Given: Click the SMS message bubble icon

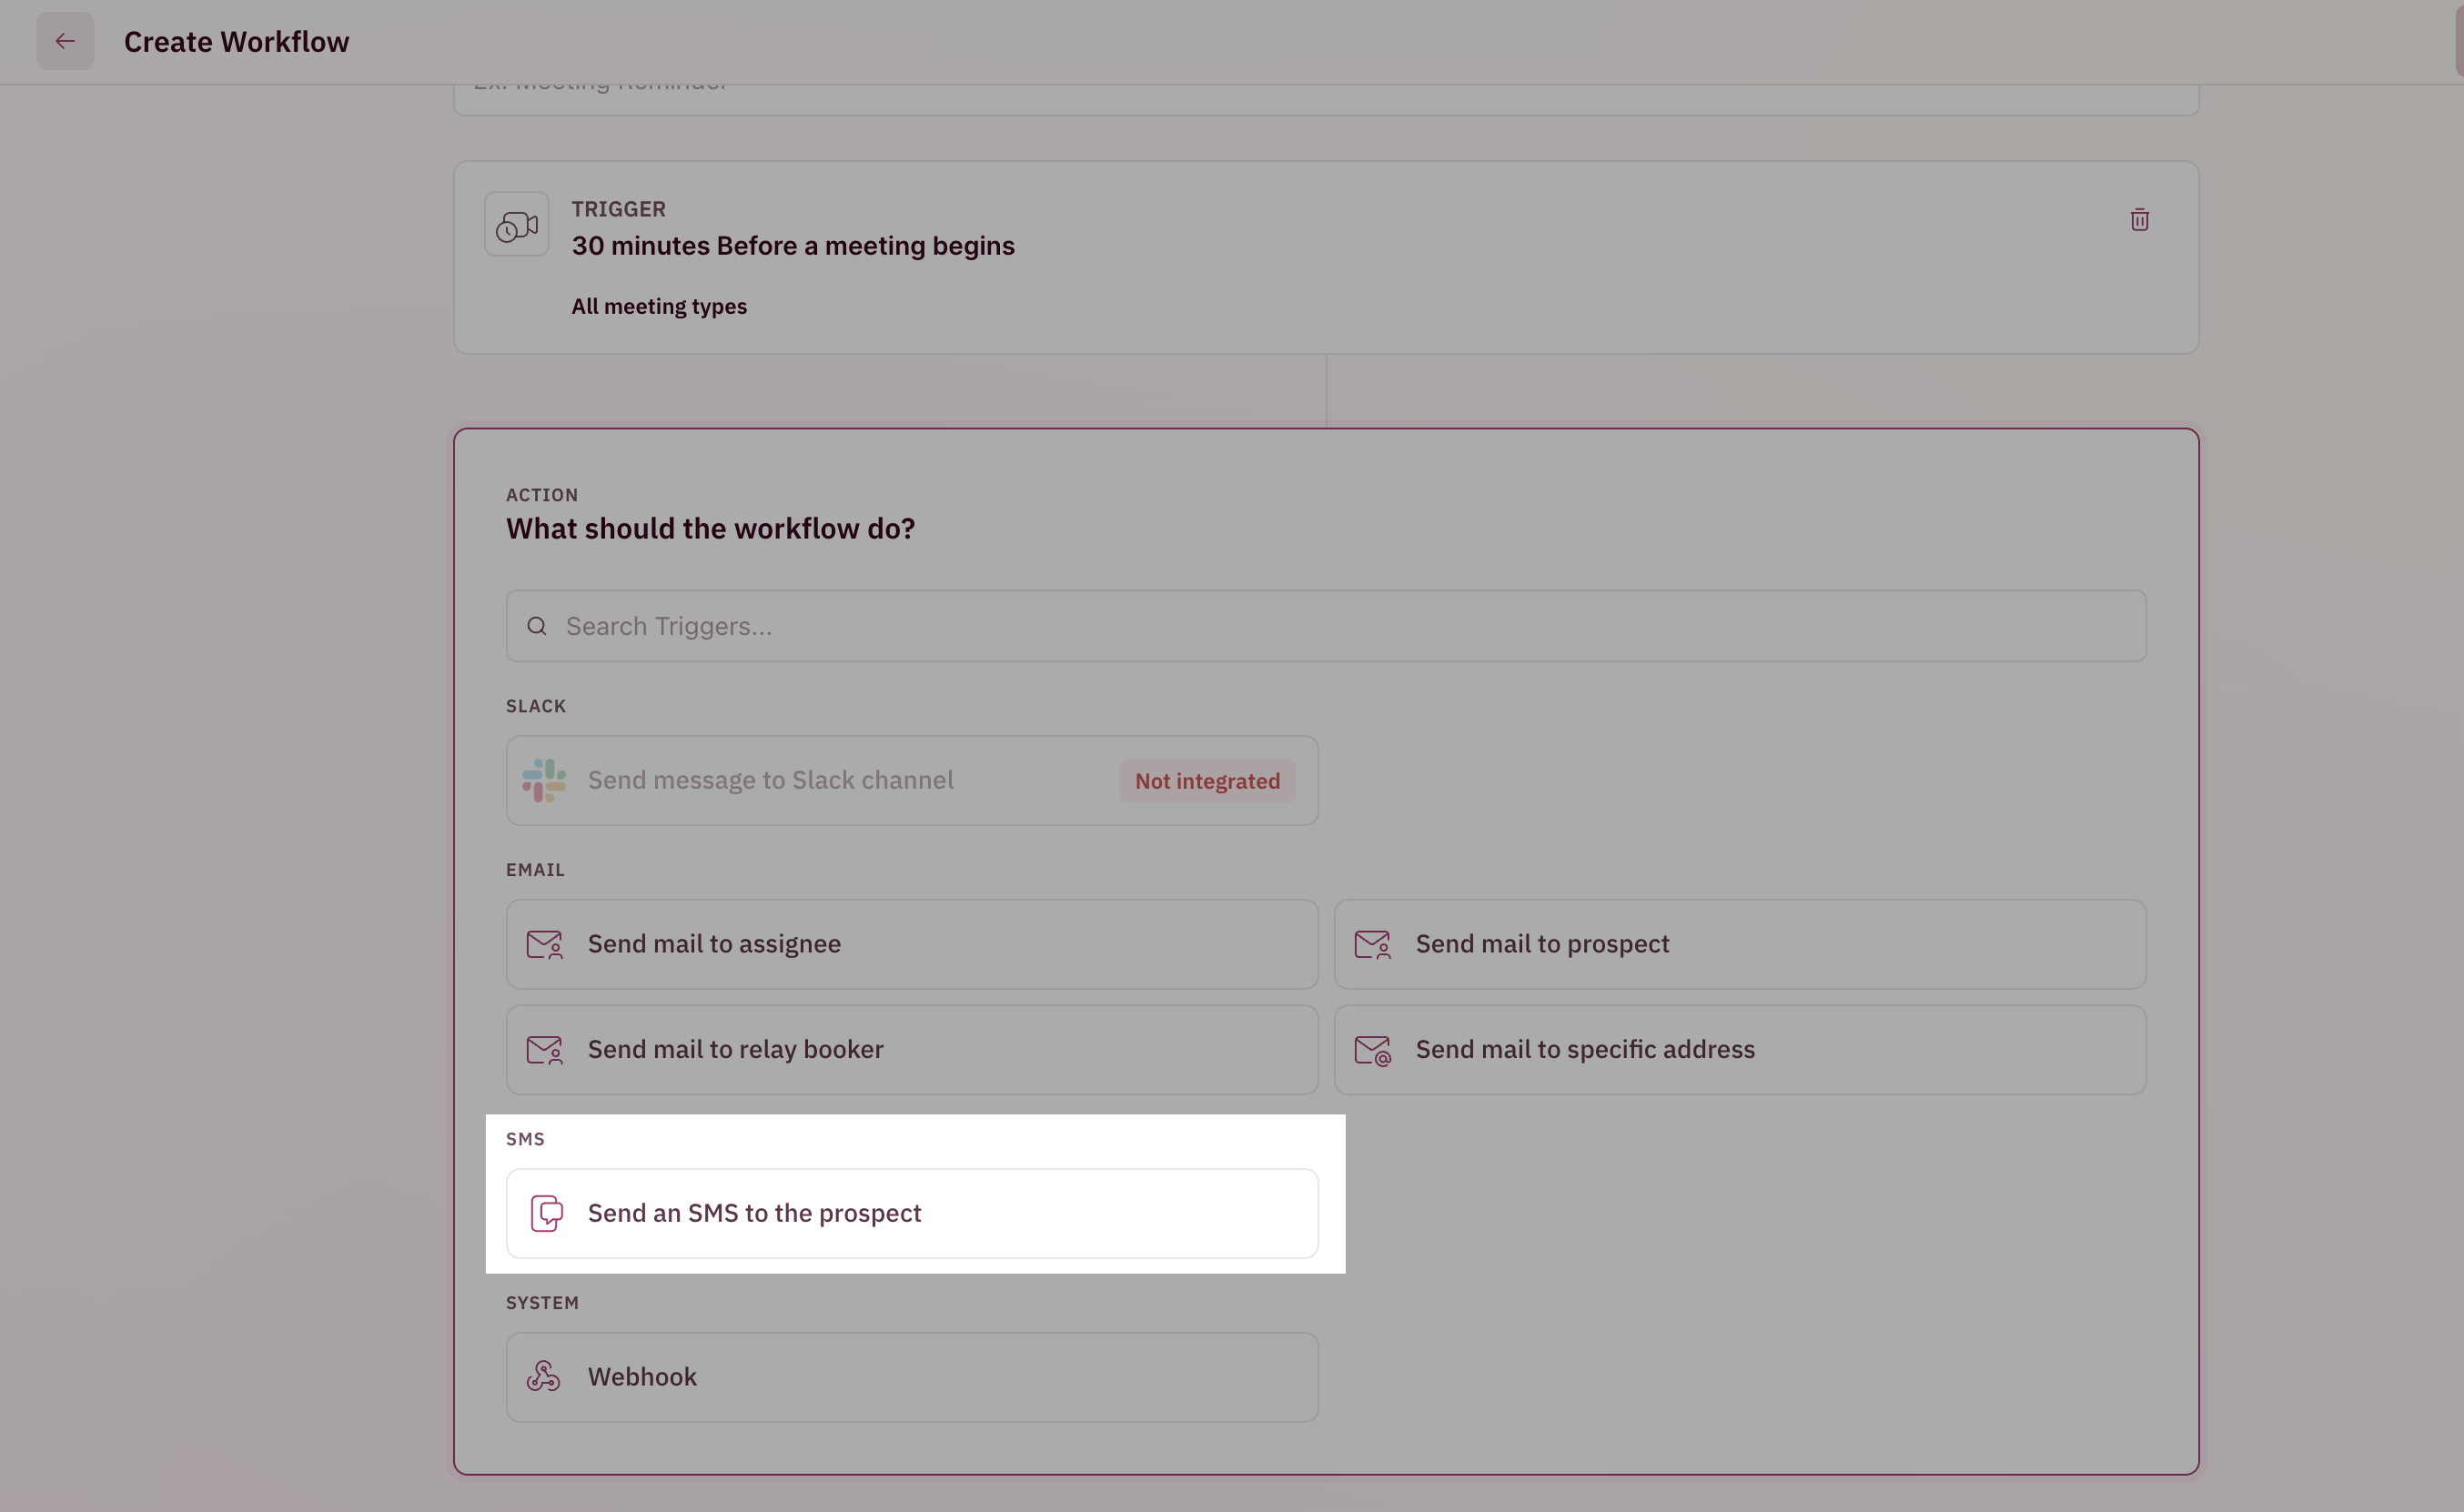Looking at the screenshot, I should [x=546, y=1213].
